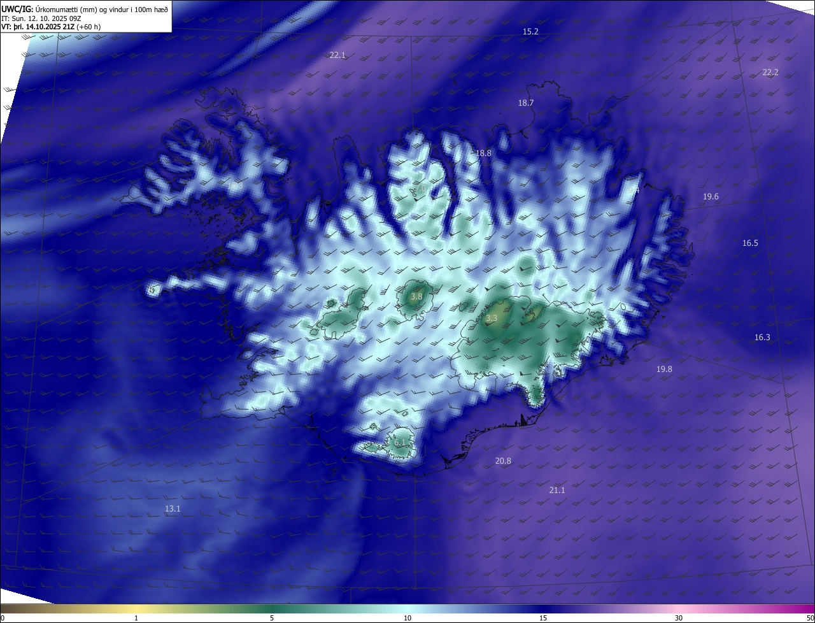Click the 15.2 value at the top
815x623 pixels.
[530, 31]
